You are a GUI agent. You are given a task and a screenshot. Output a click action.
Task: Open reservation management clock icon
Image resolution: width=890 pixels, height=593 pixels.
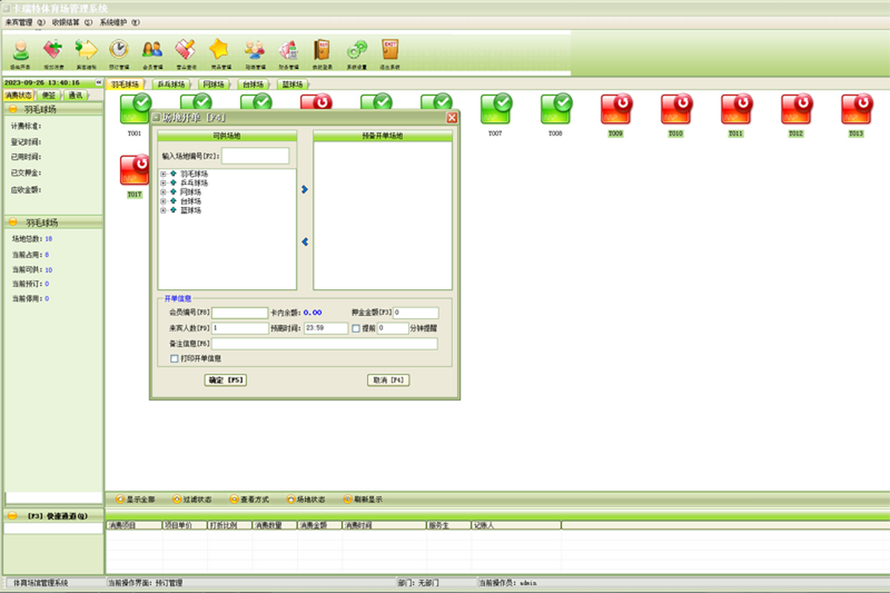[119, 51]
